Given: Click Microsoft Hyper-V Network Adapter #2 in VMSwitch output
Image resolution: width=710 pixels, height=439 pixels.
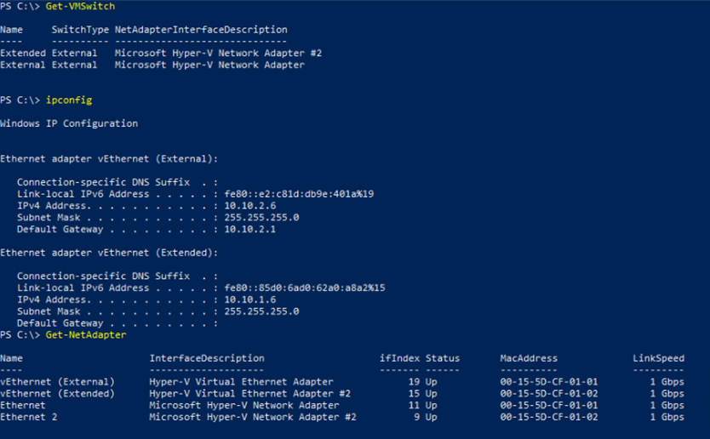Looking at the screenshot, I should pos(218,54).
